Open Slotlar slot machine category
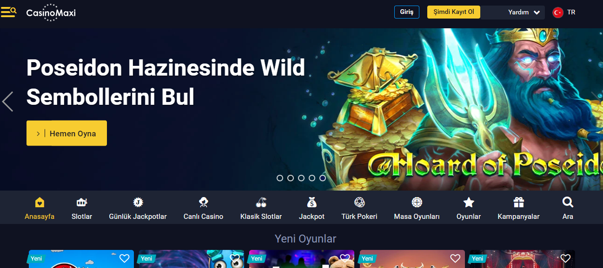Viewport: 603px width, 268px height. tap(82, 203)
